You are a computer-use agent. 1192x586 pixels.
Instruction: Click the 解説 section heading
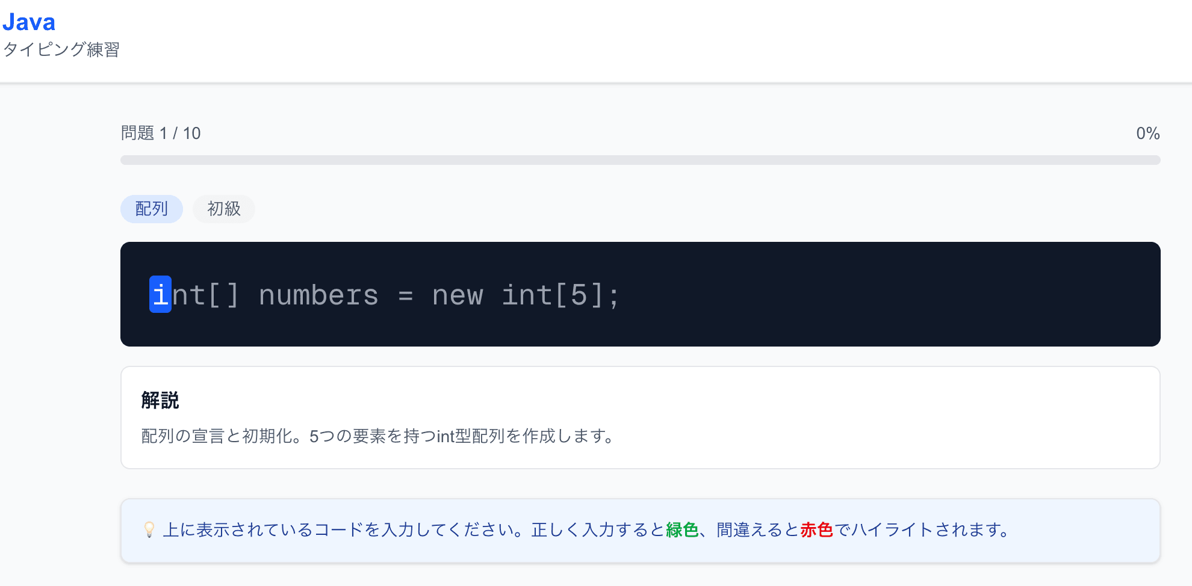coord(160,400)
